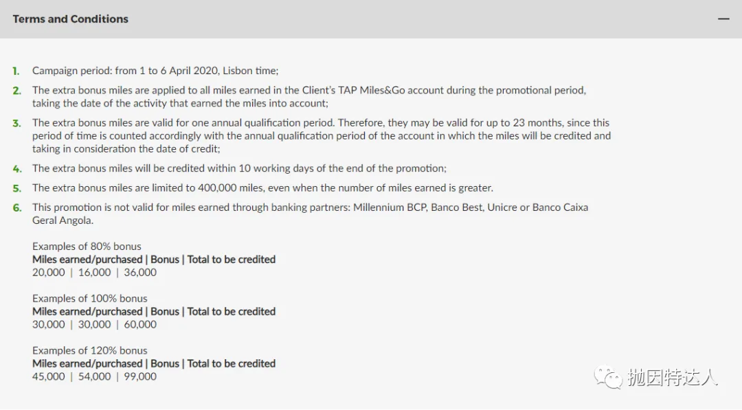Screen dimensions: 742x410
Task: Click the green list number 3
Action: [17, 124]
